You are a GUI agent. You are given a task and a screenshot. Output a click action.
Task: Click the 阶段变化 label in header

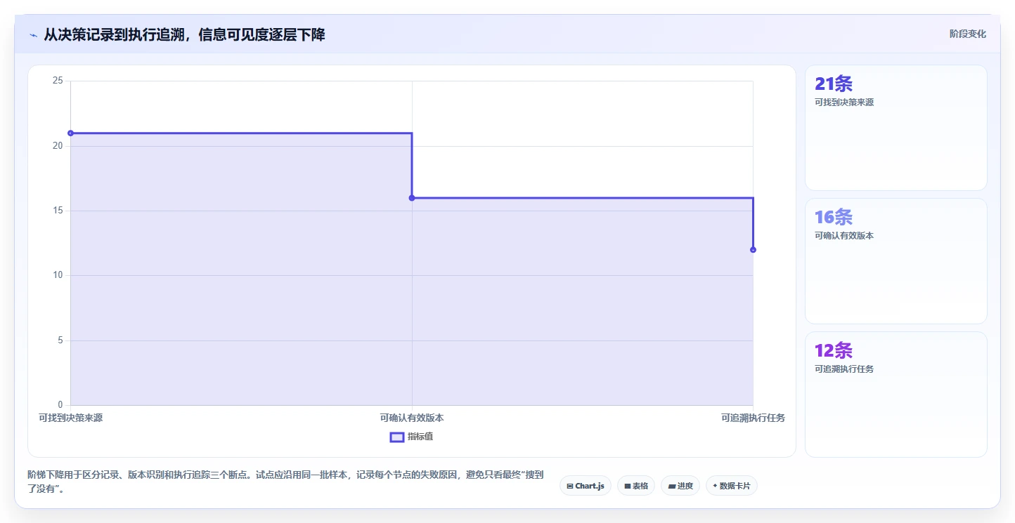[x=968, y=34]
